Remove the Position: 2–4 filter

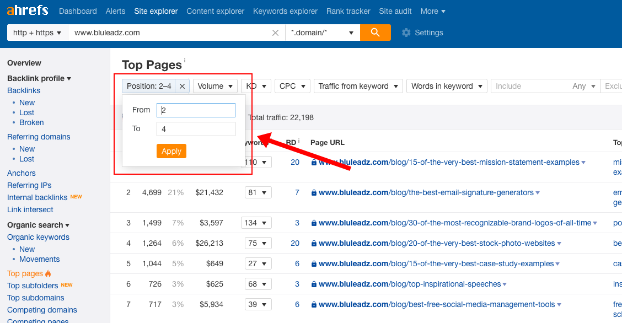point(182,86)
